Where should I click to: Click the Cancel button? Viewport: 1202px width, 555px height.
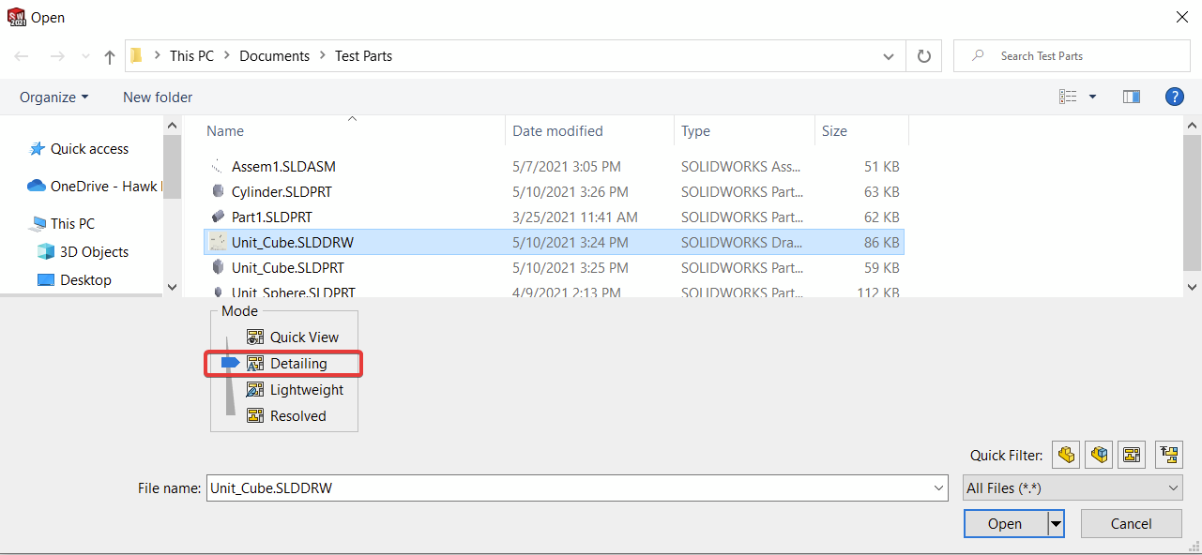(x=1131, y=524)
